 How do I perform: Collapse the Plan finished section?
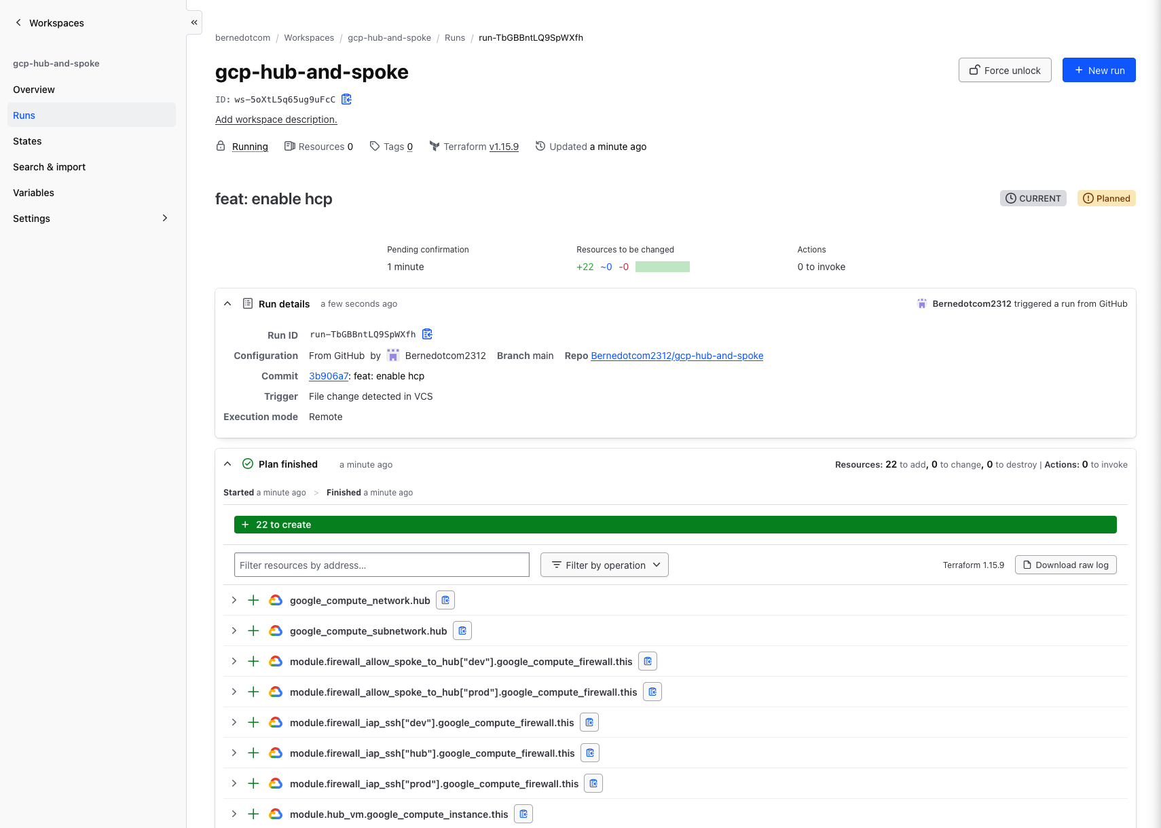click(x=227, y=464)
